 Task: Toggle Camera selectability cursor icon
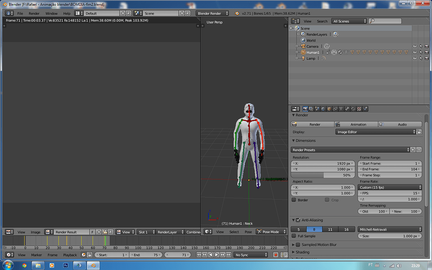pos(421,46)
